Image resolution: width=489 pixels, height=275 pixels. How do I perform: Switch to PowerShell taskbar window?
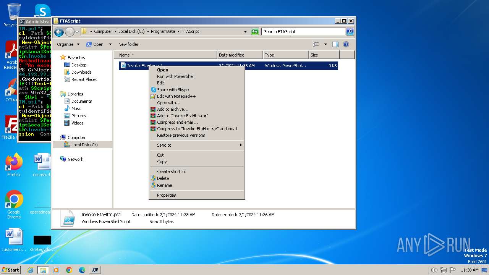click(95, 270)
